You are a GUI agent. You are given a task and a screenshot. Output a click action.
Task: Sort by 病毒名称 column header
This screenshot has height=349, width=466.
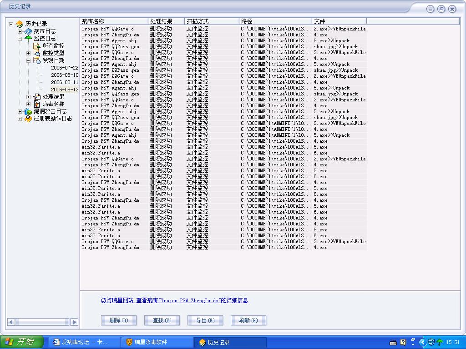[114, 21]
